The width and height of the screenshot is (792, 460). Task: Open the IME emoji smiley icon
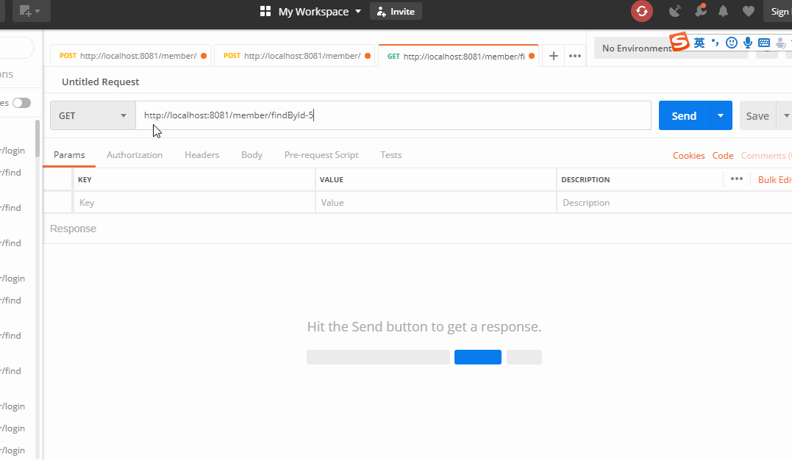(x=732, y=43)
